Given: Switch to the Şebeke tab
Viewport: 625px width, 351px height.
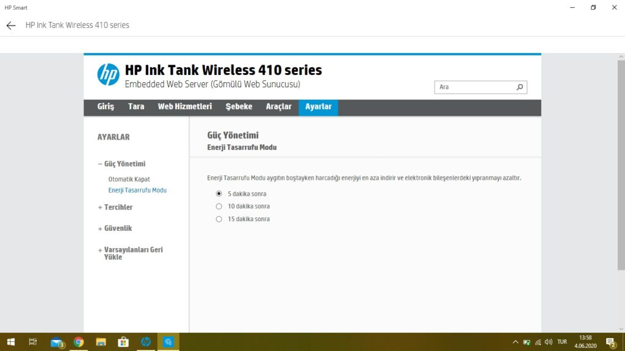Looking at the screenshot, I should (x=239, y=107).
